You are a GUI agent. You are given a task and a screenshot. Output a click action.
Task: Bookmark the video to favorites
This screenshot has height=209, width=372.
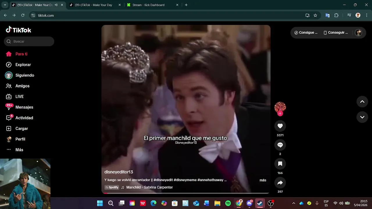(x=280, y=164)
